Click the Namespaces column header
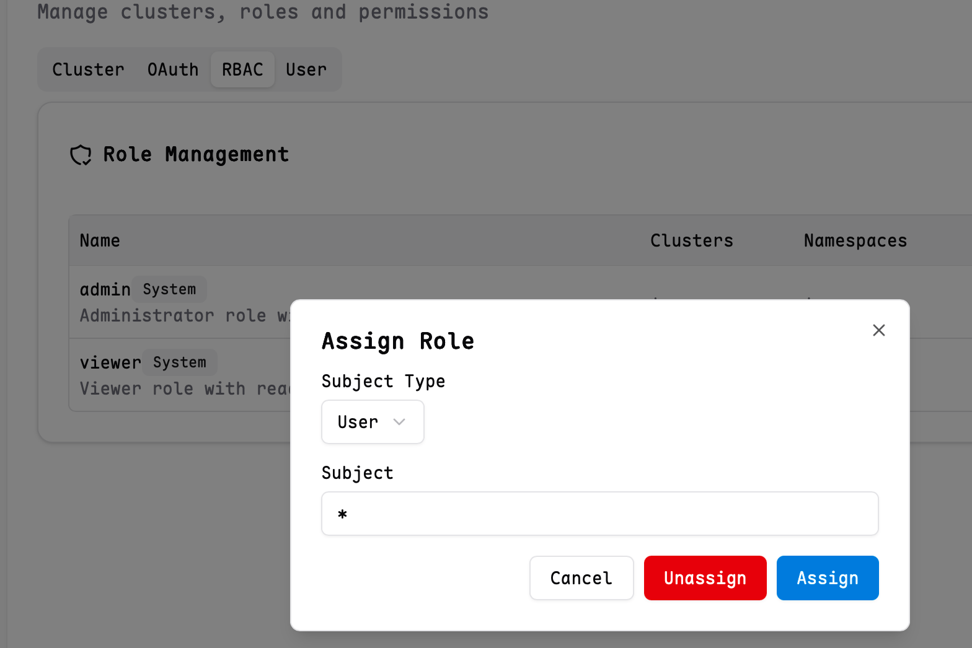The image size is (972, 648). [x=855, y=240]
